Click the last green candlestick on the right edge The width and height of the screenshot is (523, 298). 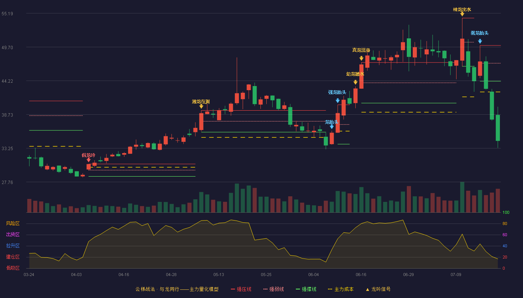(x=498, y=128)
